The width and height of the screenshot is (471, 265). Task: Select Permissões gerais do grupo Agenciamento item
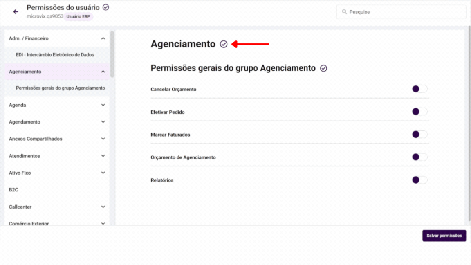click(60, 88)
